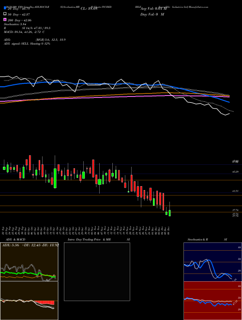Open the empty intraday chart panel

point(97,272)
